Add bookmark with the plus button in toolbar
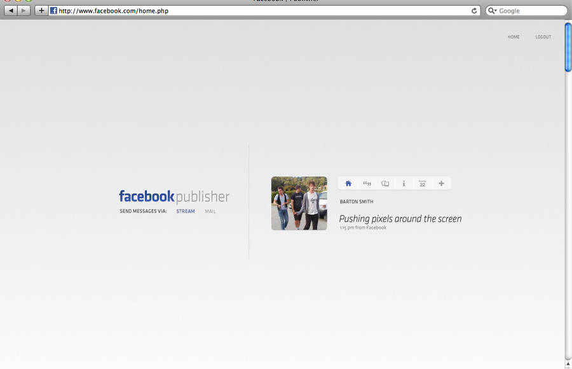The width and height of the screenshot is (572, 369). coord(41,11)
